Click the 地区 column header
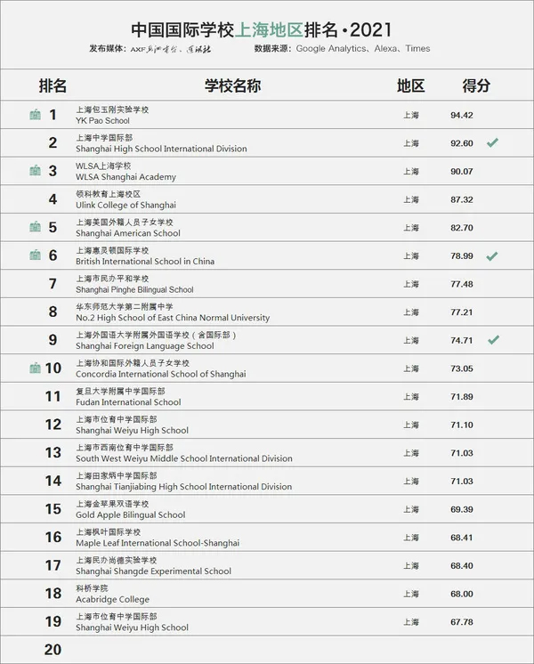534x664 pixels. click(410, 85)
